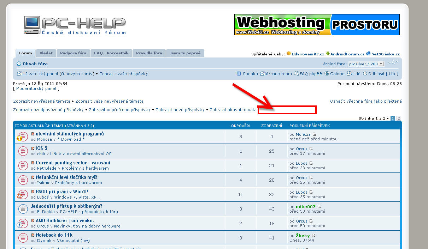Open the Vzhled fóra style dropdown
428x249 pixels.
(x=366, y=64)
